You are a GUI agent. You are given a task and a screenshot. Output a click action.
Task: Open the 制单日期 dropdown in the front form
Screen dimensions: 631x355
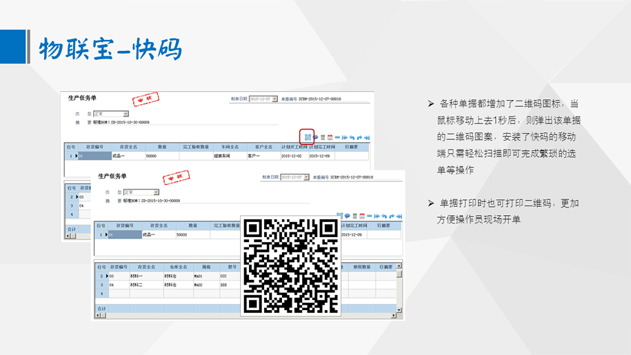(306, 177)
